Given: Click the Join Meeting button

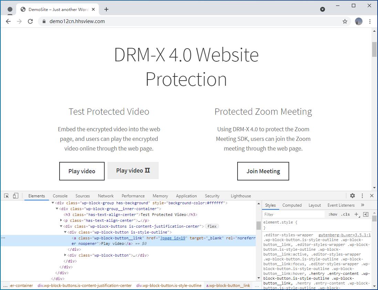Looking at the screenshot, I should click(x=263, y=171).
